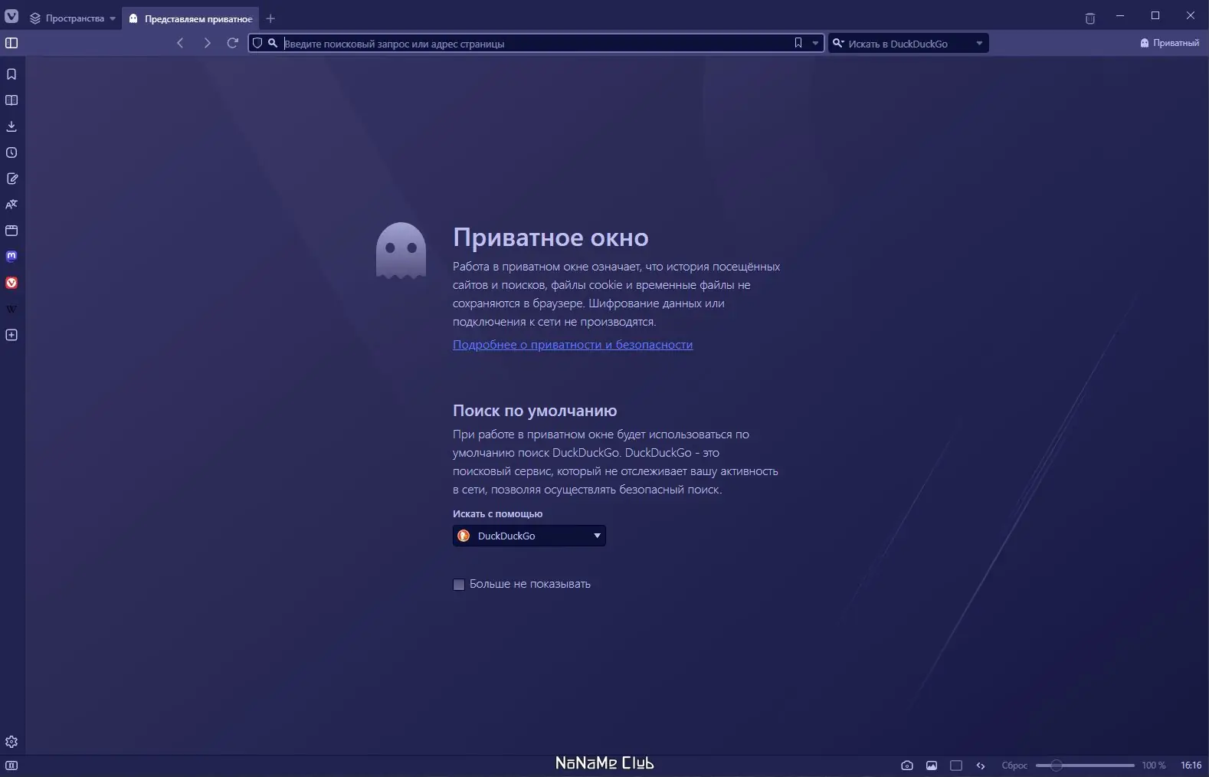This screenshot has height=777, width=1209.
Task: Toggle panel visibility in the status bar
Action: (11, 766)
